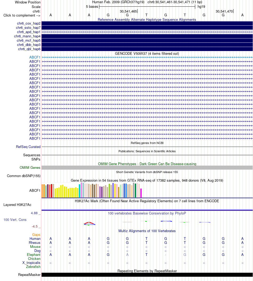Open Multiz Alignments of 100 Vertebrates title

click(x=147, y=231)
